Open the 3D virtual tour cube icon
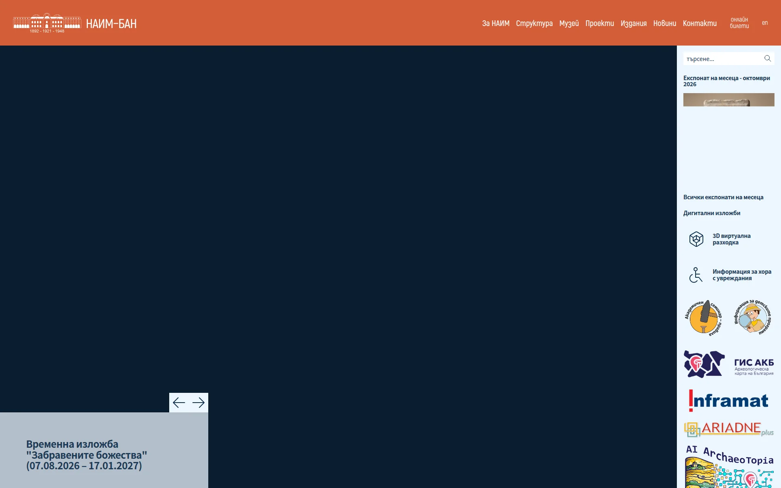 point(696,239)
